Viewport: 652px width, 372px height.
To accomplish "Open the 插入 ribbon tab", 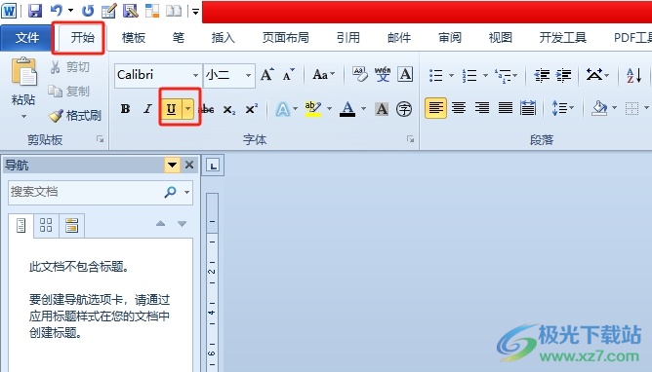I will [x=224, y=38].
